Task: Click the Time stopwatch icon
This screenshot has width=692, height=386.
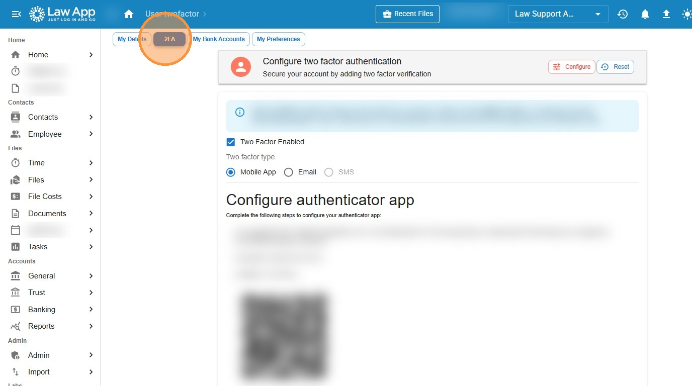Action: point(16,163)
